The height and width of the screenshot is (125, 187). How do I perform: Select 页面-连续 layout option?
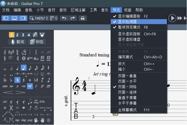pyautogui.click(x=139, y=92)
